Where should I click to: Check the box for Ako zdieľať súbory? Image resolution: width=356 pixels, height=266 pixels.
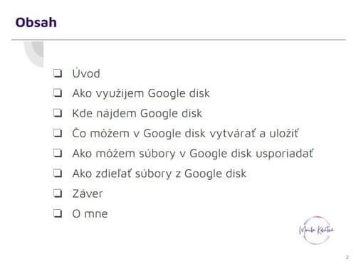pyautogui.click(x=58, y=174)
